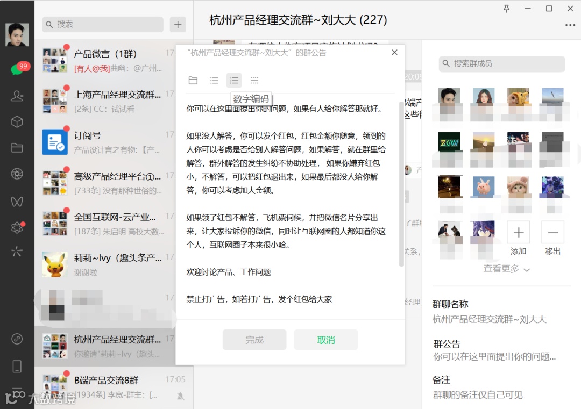
Task: Click the 订阅号 blue icon thumbnail
Action: (55, 142)
